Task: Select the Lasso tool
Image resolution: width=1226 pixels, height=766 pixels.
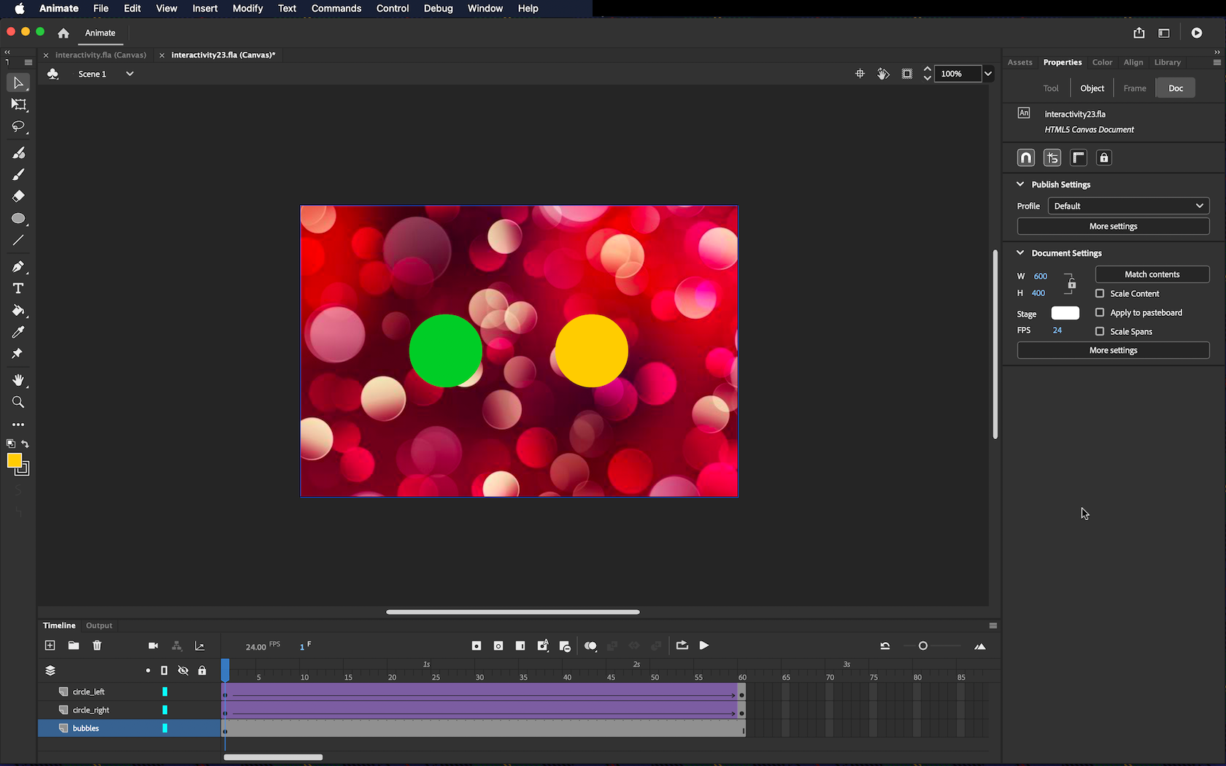Action: (x=18, y=127)
